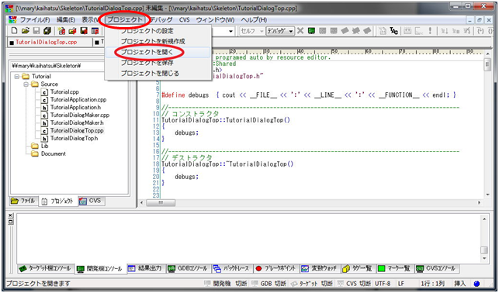Click the Save floppy disk toolbar icon
Screen dimensions: 499x293
[36, 30]
